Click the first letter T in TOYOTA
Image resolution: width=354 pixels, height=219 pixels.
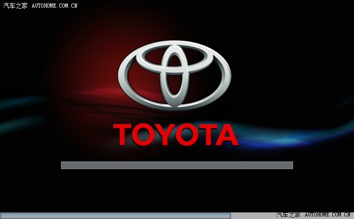(x=122, y=135)
